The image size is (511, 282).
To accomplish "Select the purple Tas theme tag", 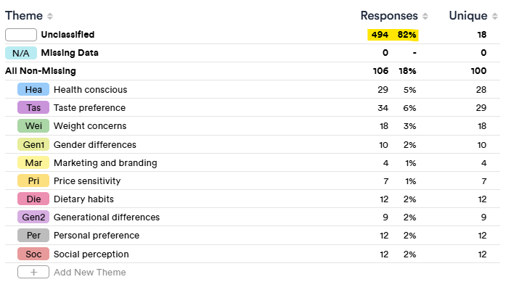I will [x=33, y=108].
